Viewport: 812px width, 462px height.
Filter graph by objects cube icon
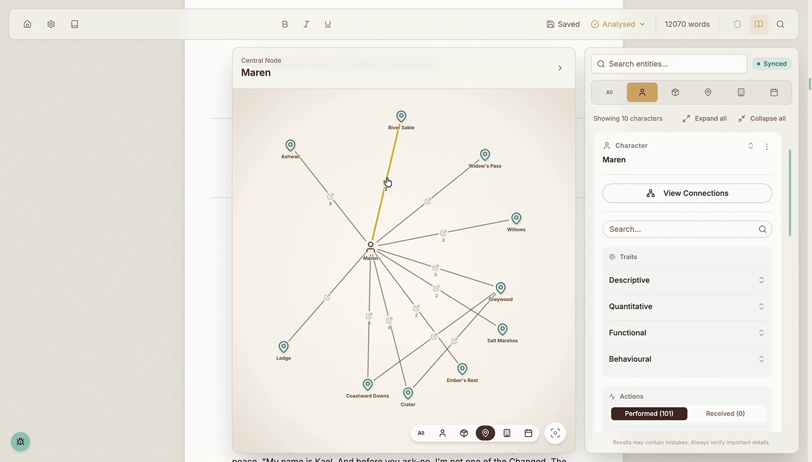point(464,433)
